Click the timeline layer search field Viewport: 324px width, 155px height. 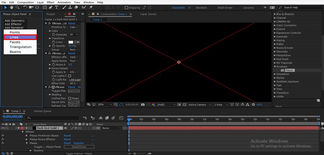click(x=52, y=118)
